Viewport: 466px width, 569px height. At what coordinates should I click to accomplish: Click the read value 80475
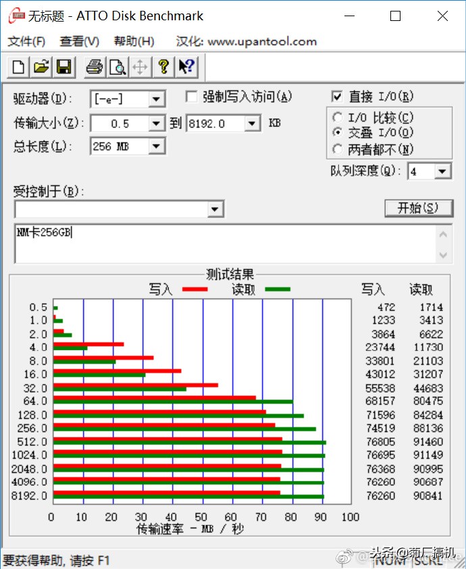click(428, 401)
